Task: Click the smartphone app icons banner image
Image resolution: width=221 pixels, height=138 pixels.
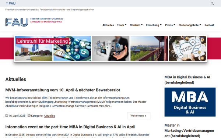Action: (x=72, y=48)
